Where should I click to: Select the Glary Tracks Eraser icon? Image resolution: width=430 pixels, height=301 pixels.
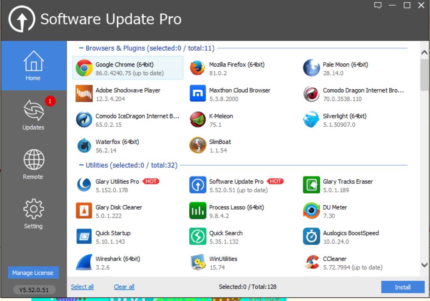click(x=311, y=185)
